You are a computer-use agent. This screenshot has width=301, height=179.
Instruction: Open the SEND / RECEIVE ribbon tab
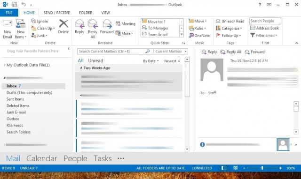56,13
